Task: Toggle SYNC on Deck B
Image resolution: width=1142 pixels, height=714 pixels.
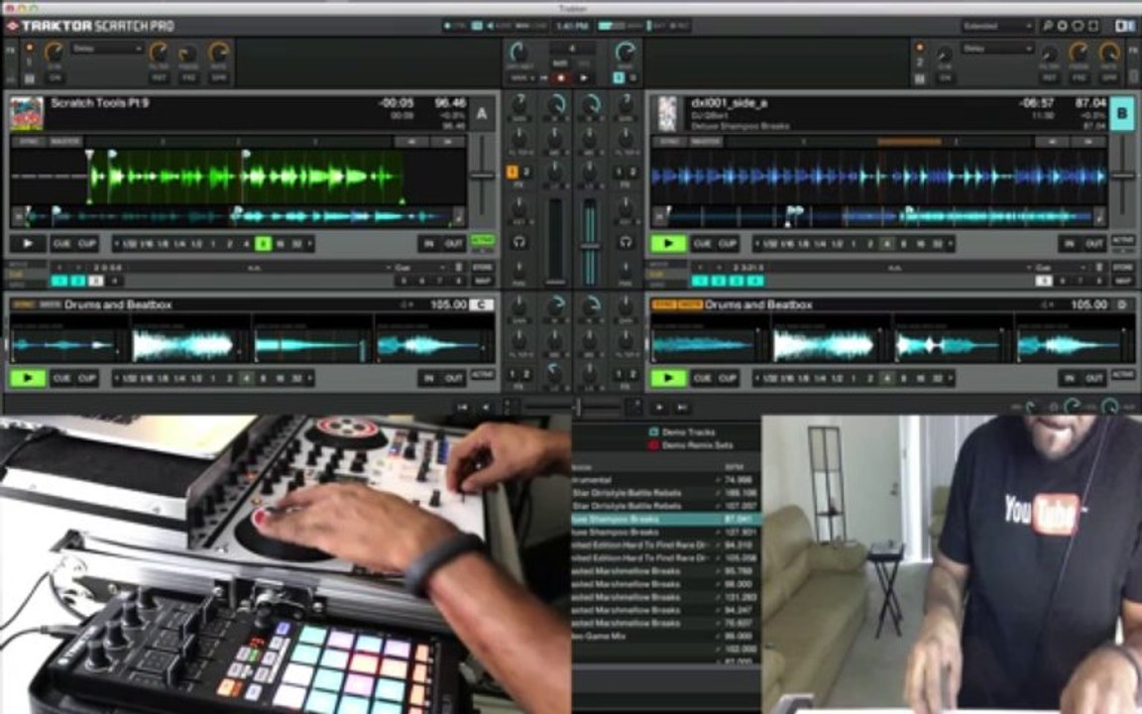Action: [x=668, y=142]
